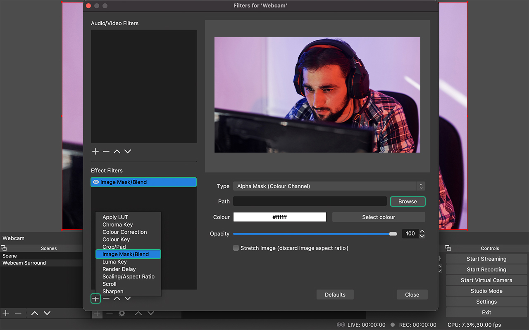Add a new scene in the Scenes panel
The width and height of the screenshot is (529, 330).
tap(6, 313)
